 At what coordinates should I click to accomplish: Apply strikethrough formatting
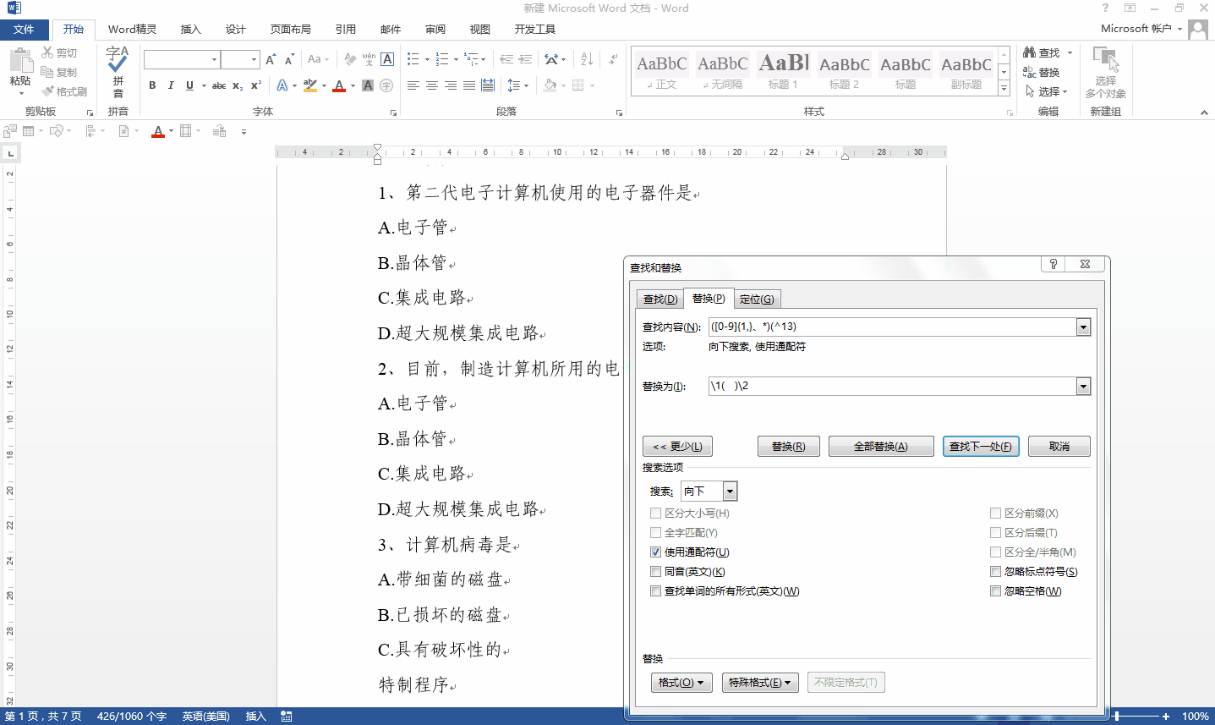click(x=218, y=85)
